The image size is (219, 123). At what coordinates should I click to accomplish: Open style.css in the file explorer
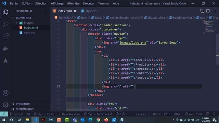tap(29, 33)
